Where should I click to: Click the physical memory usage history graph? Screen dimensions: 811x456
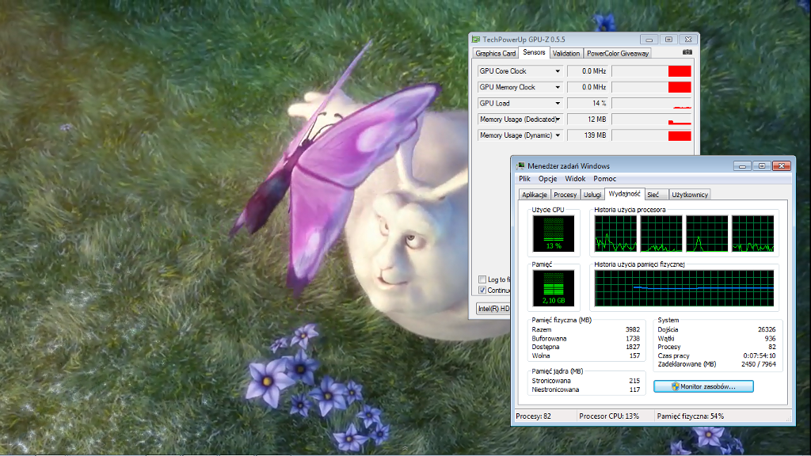click(684, 288)
